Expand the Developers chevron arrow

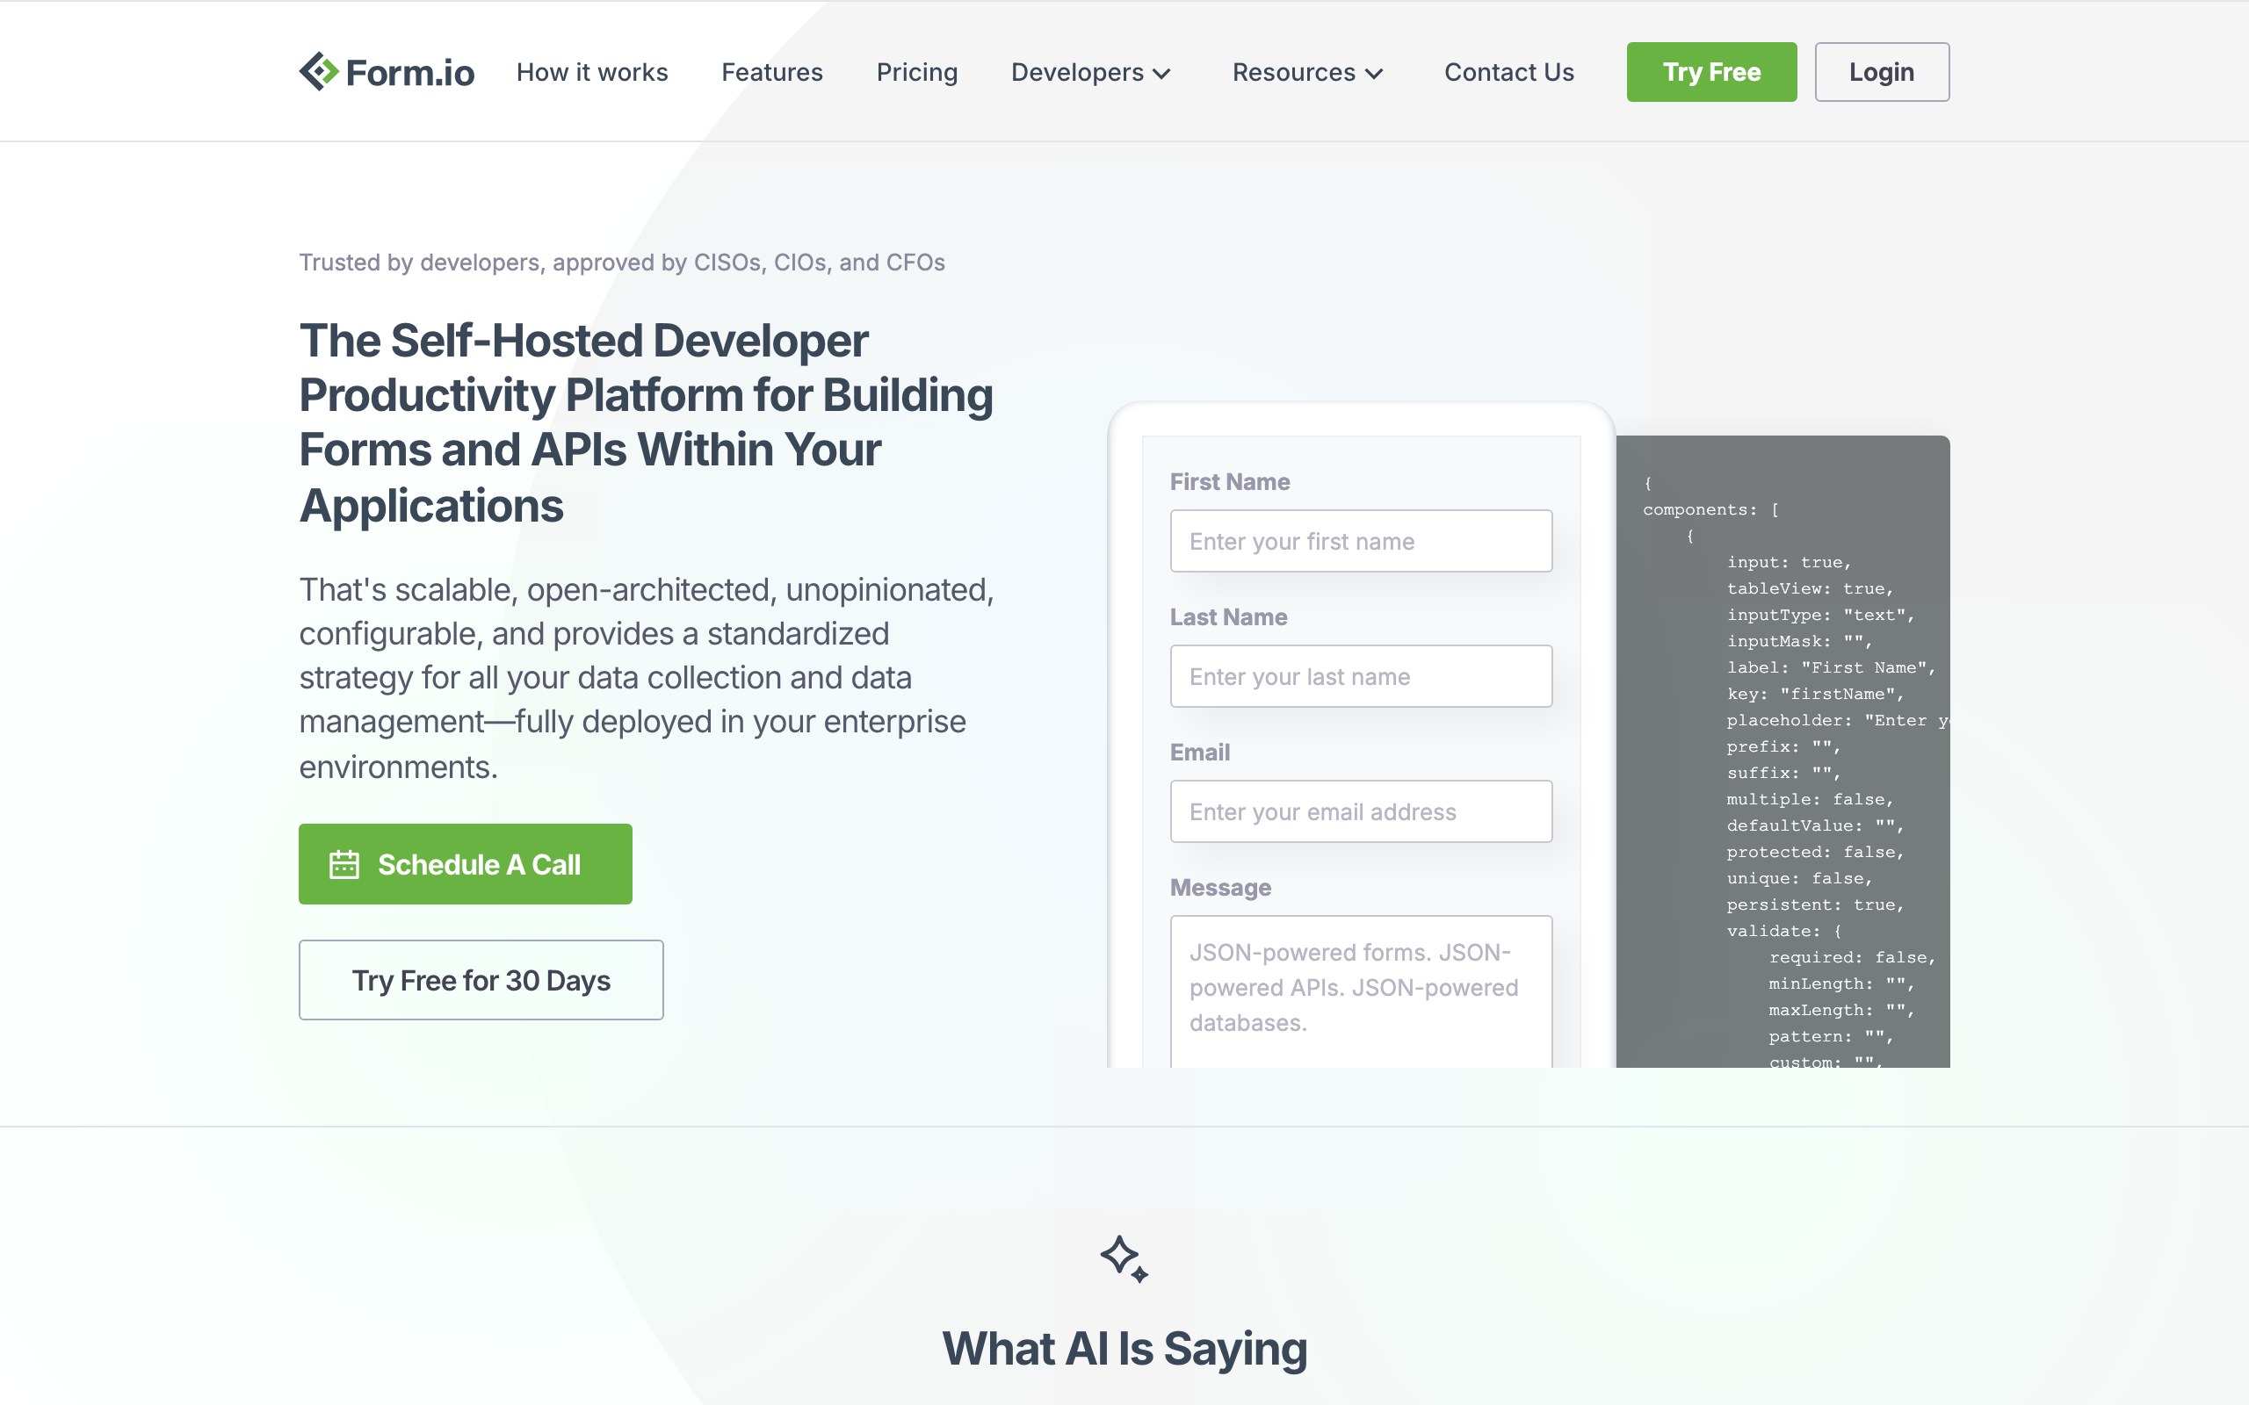coord(1161,74)
